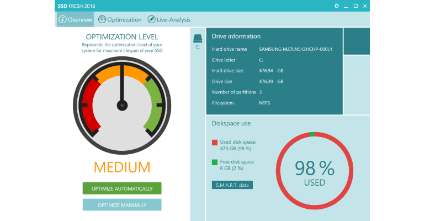Screen dimensions: 425x221
Task: Choose the Optimize Manually button
Action: (122, 205)
